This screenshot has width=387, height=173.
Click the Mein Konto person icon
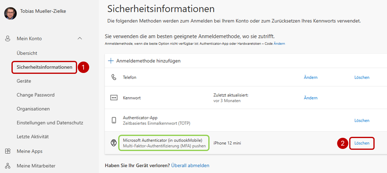(x=8, y=39)
